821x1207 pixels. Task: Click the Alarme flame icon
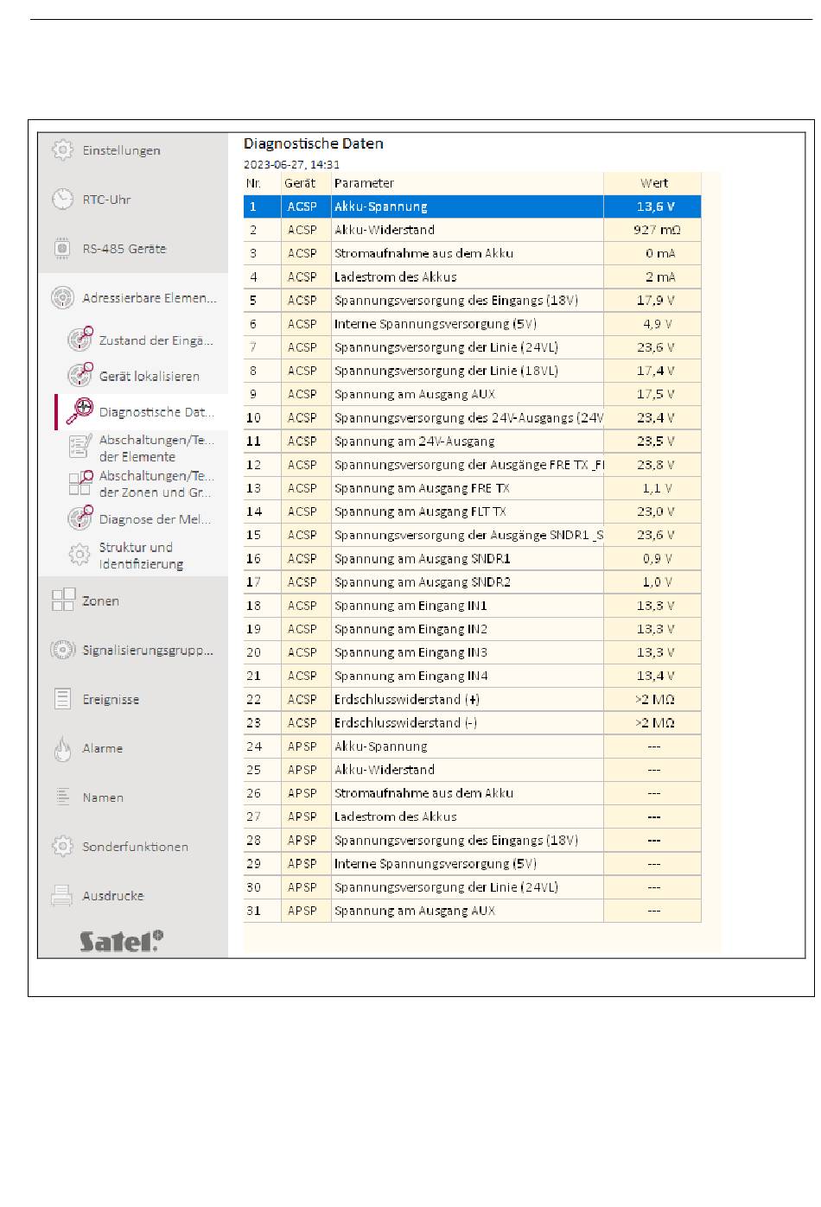[x=62, y=748]
